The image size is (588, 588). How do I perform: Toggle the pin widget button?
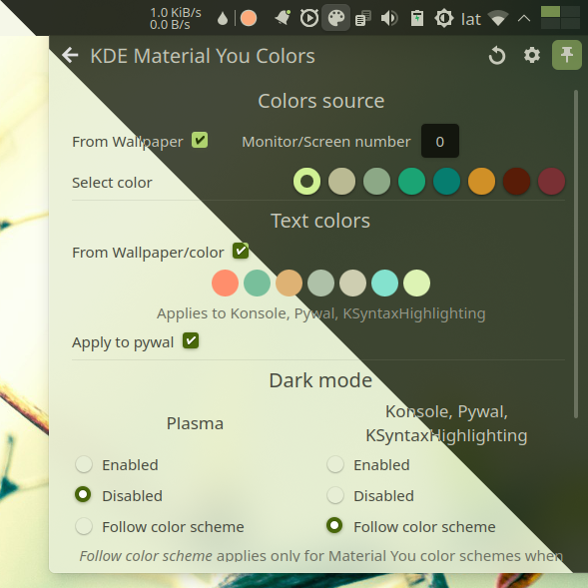[567, 55]
